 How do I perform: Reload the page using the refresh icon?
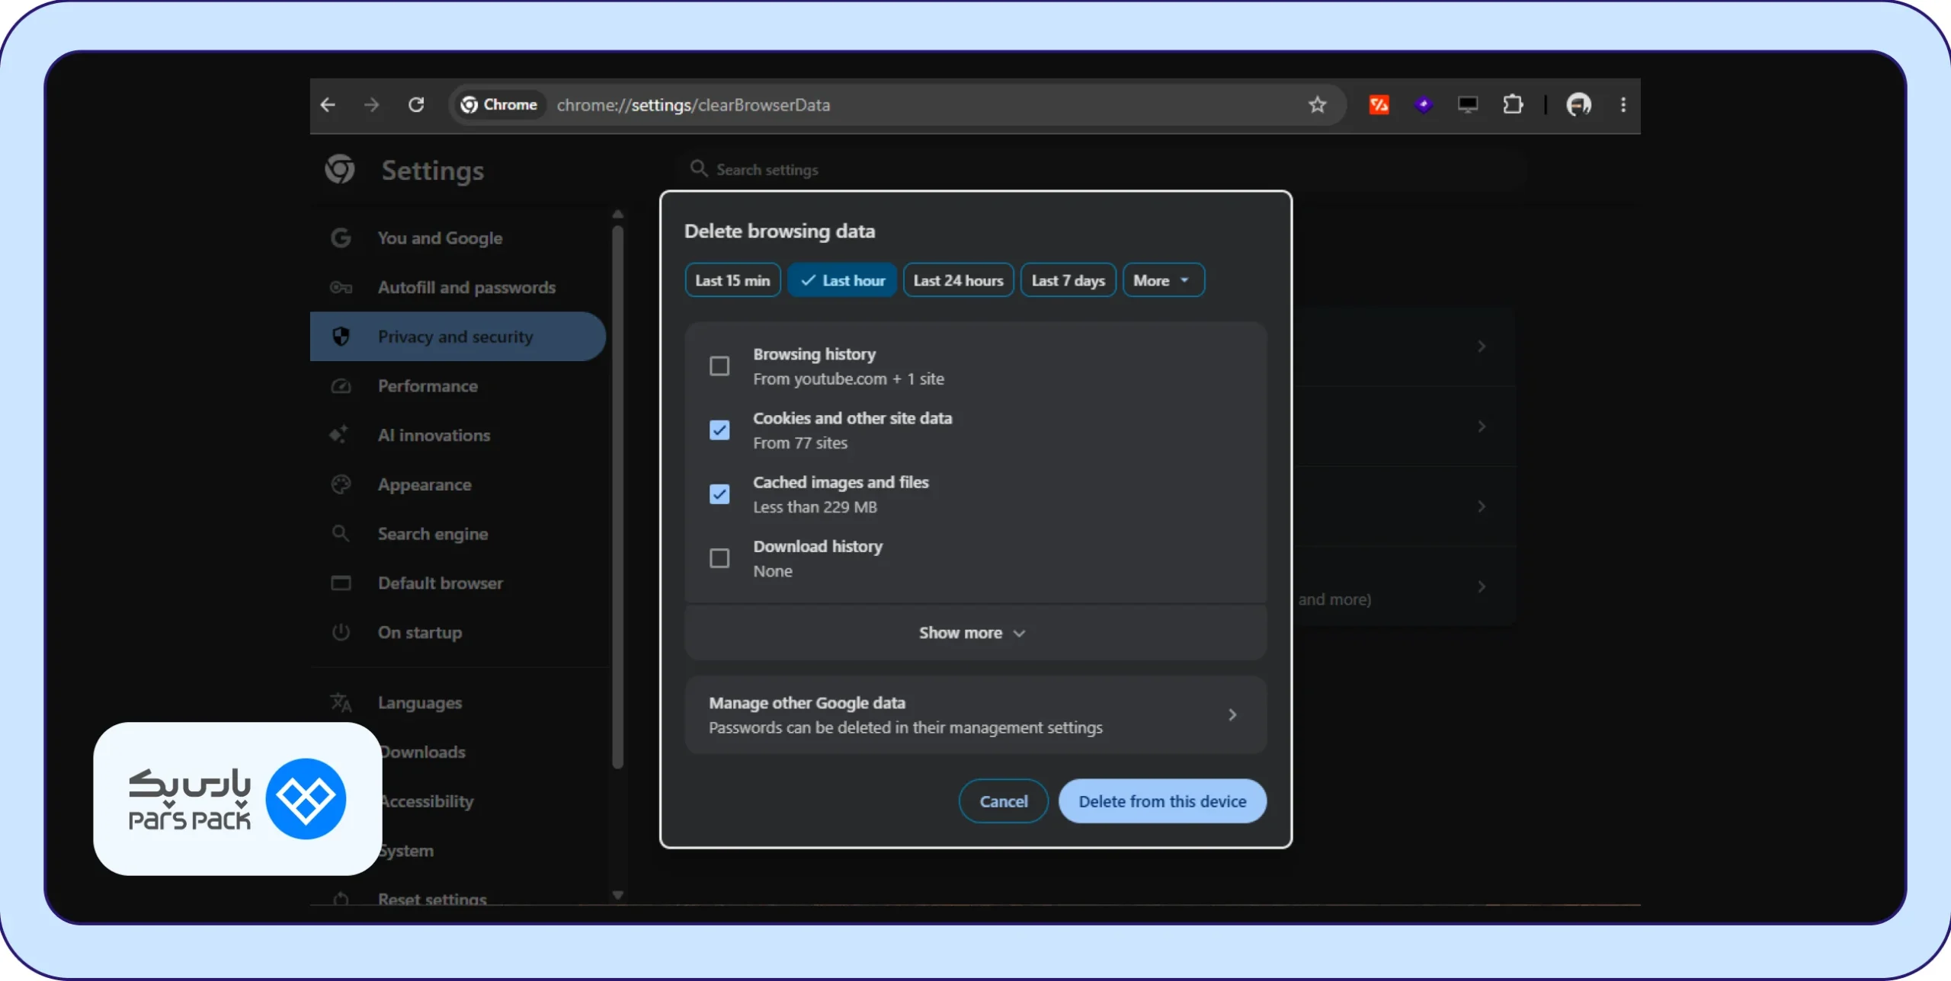pyautogui.click(x=416, y=104)
